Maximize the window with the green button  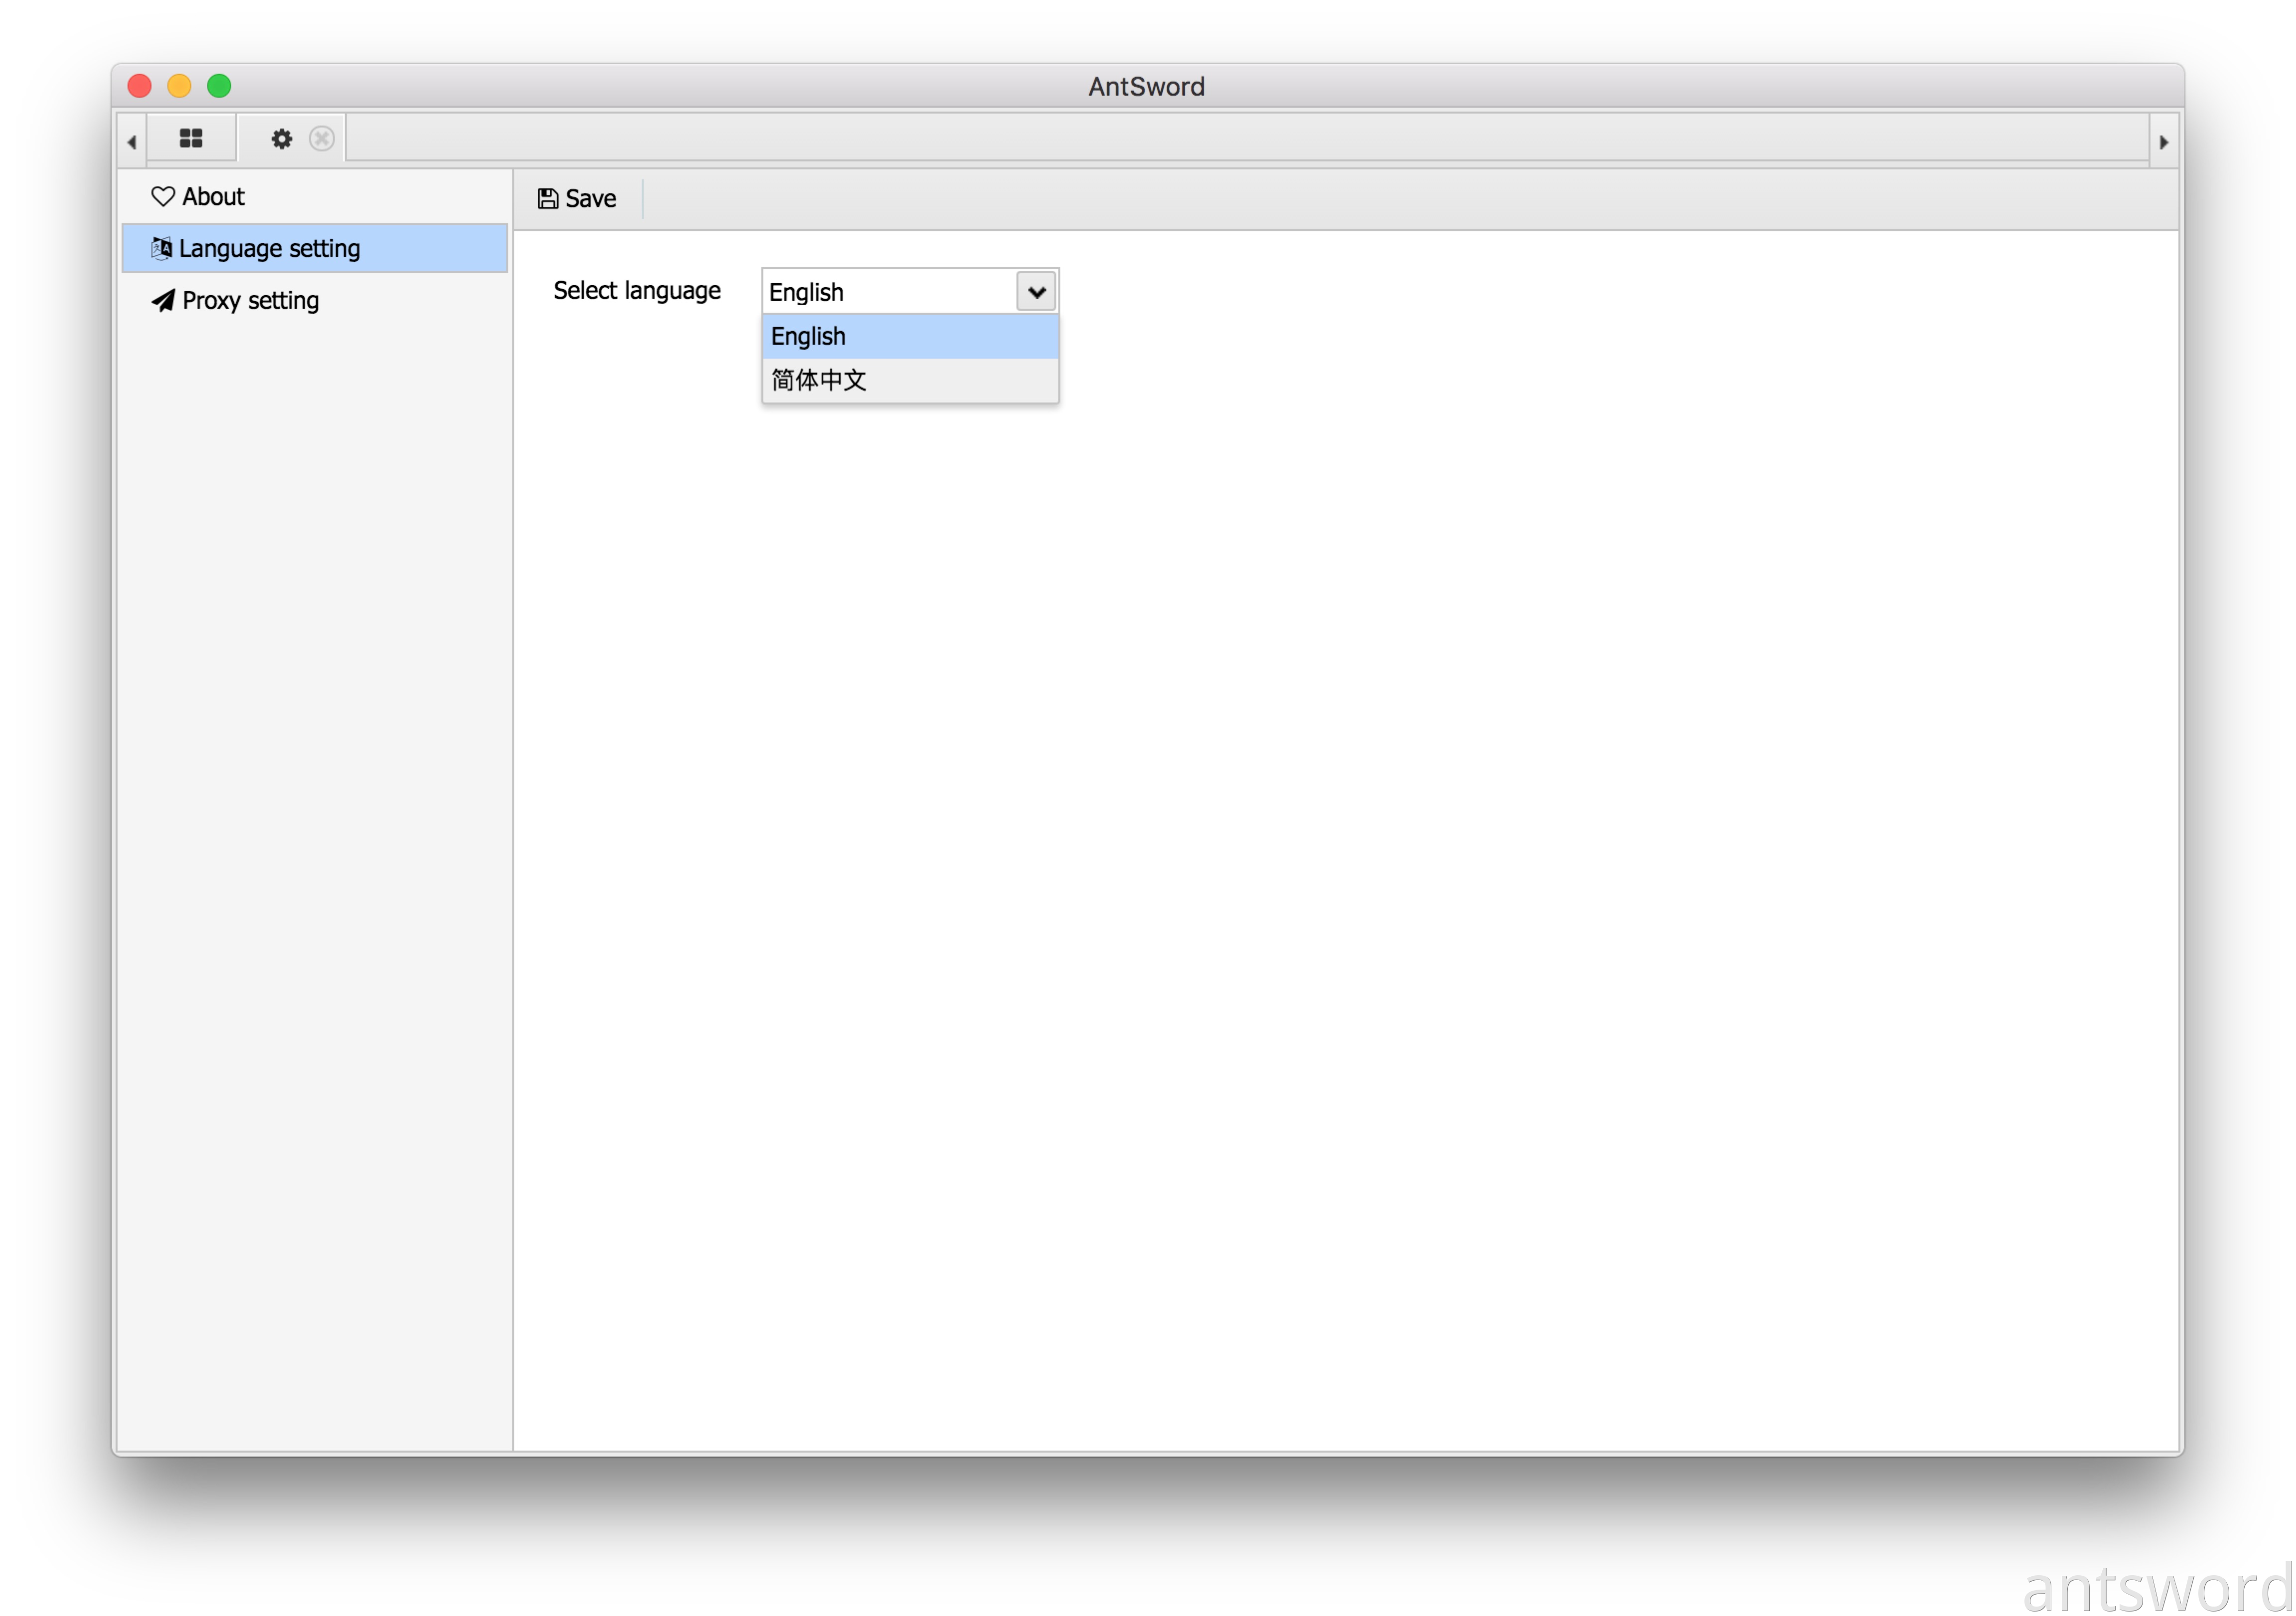220,86
